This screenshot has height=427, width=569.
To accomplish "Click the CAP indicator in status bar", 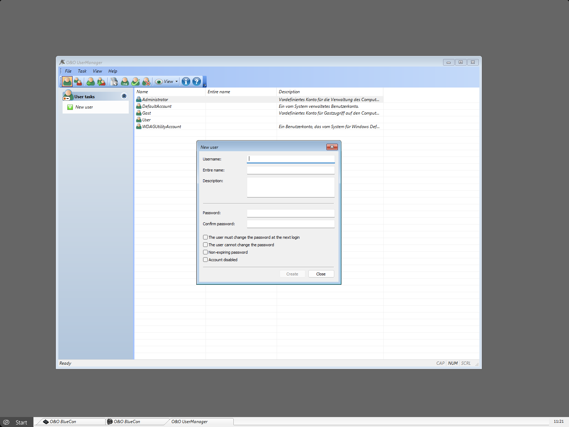I will tap(440, 363).
